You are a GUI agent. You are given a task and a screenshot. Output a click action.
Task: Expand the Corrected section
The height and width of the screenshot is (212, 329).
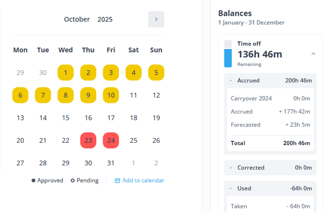231,168
